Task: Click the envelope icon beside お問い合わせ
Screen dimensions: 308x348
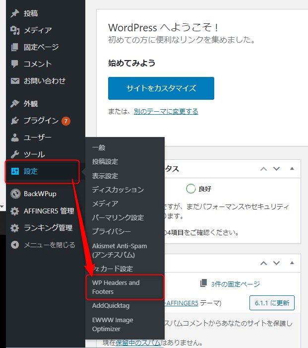Action: pyautogui.click(x=15, y=81)
